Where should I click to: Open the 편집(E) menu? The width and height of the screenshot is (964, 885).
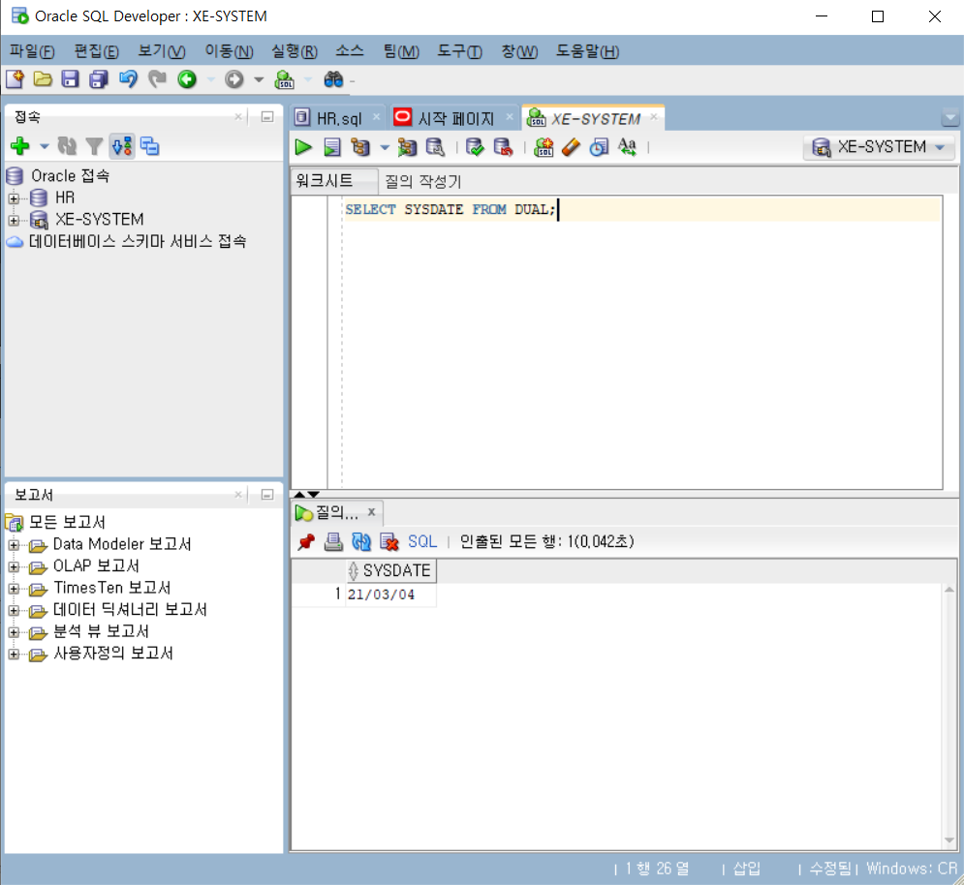coord(97,51)
